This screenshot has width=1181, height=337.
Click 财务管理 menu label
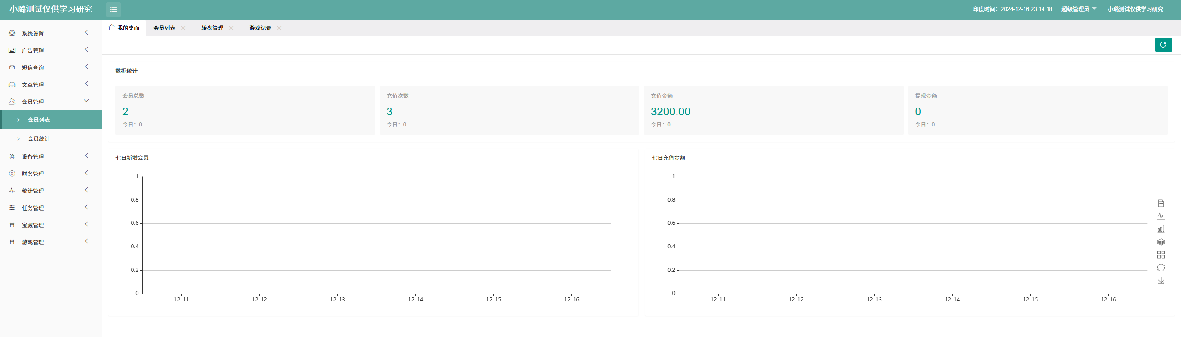tap(33, 174)
